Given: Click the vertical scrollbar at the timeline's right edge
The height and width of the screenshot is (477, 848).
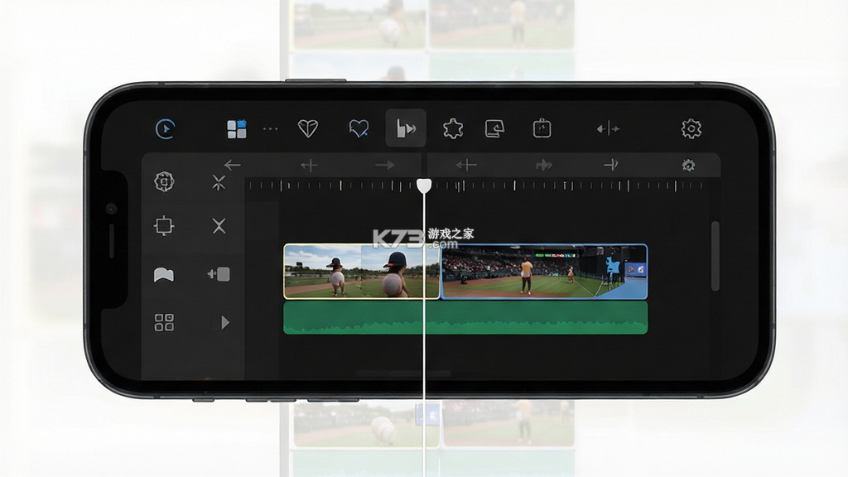Looking at the screenshot, I should click(x=715, y=256).
